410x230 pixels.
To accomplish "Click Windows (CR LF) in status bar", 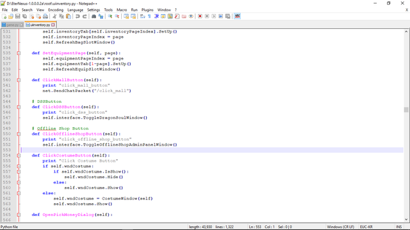I will 340,227.
